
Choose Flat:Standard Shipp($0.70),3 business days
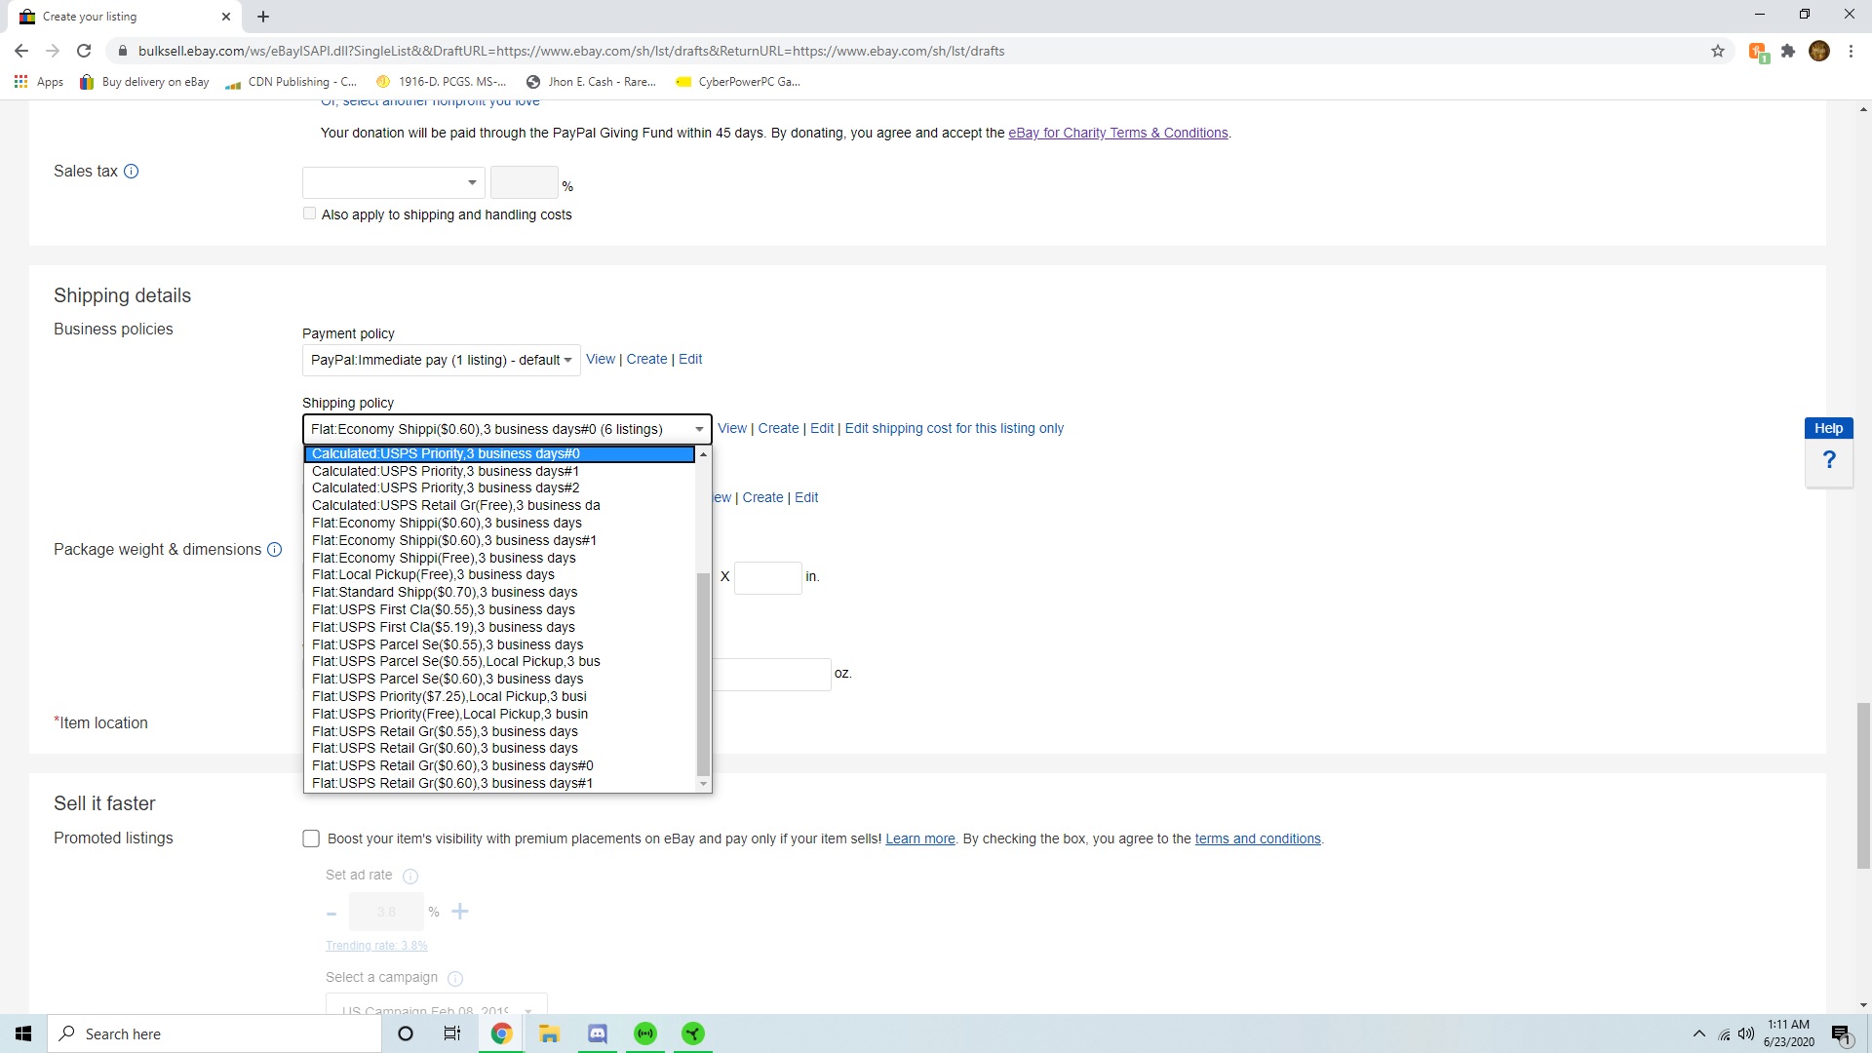tap(499, 593)
